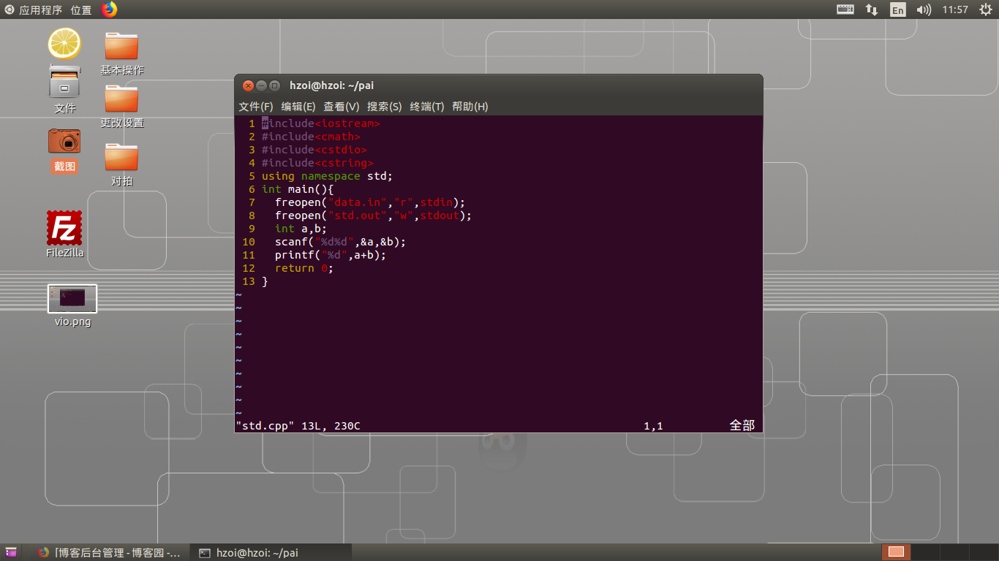Open the 文件(F) menu in terminal
The image size is (999, 561).
(x=256, y=107)
